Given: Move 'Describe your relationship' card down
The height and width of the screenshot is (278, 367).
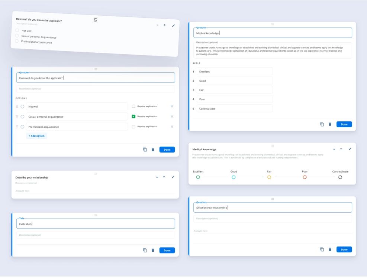Looking at the screenshot, I should pos(157,177).
